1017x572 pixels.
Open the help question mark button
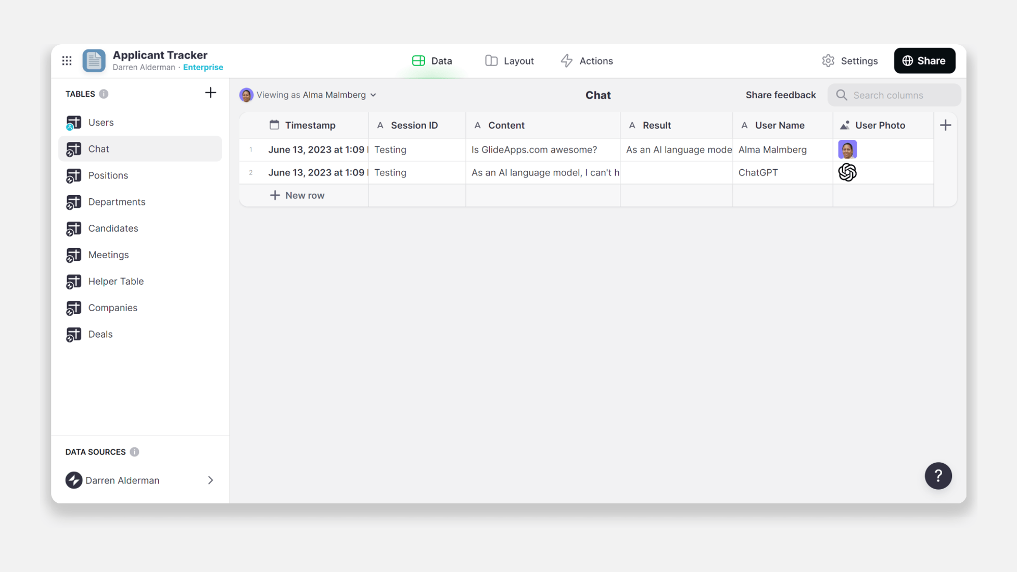tap(938, 476)
